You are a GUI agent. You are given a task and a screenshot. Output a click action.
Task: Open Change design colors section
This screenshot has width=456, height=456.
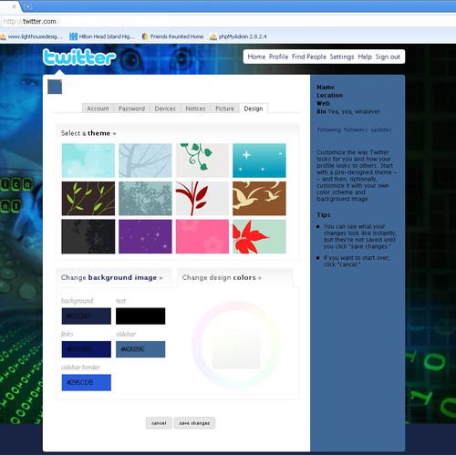click(222, 277)
